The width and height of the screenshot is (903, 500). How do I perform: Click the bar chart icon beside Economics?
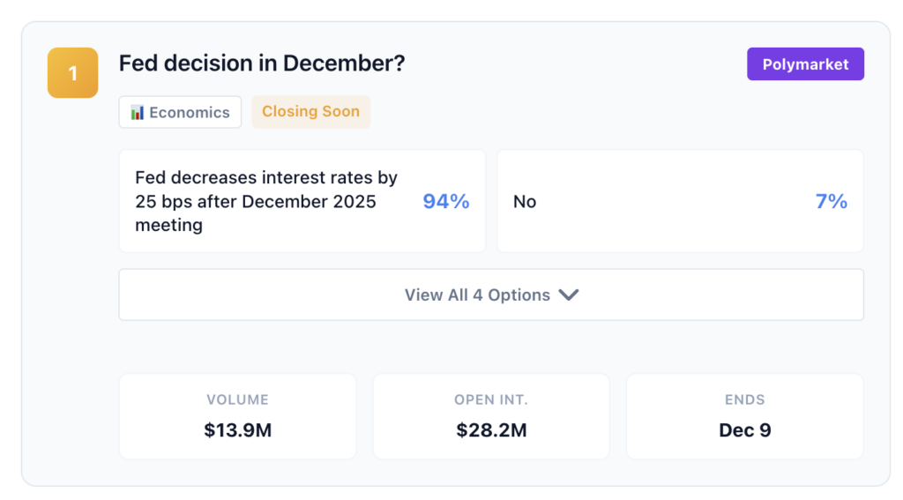[x=137, y=112]
